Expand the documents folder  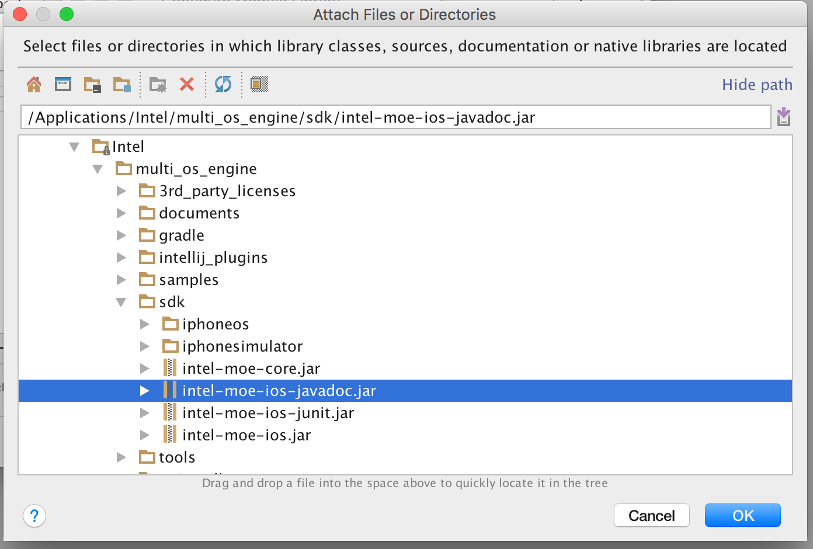click(x=121, y=213)
